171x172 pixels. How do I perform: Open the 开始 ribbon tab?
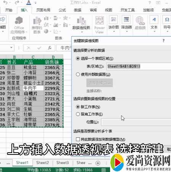coord(9,10)
